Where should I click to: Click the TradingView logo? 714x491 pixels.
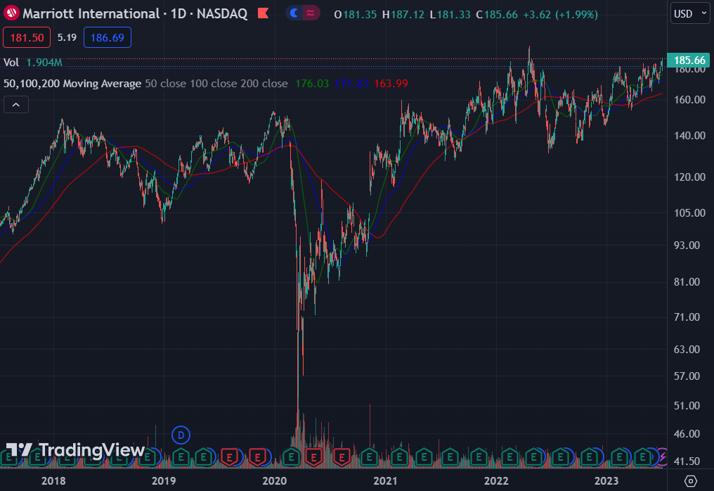[75, 450]
